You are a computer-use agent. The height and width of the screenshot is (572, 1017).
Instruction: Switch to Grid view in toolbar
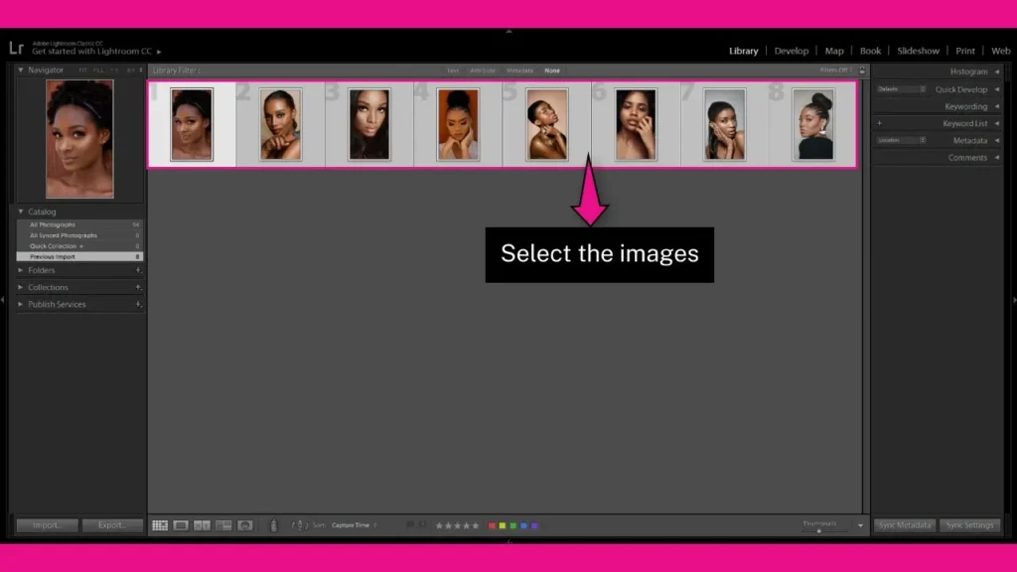[160, 525]
